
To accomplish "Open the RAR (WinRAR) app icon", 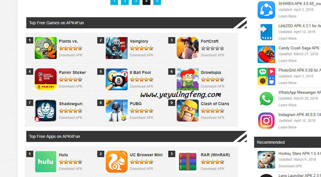I will (188, 162).
